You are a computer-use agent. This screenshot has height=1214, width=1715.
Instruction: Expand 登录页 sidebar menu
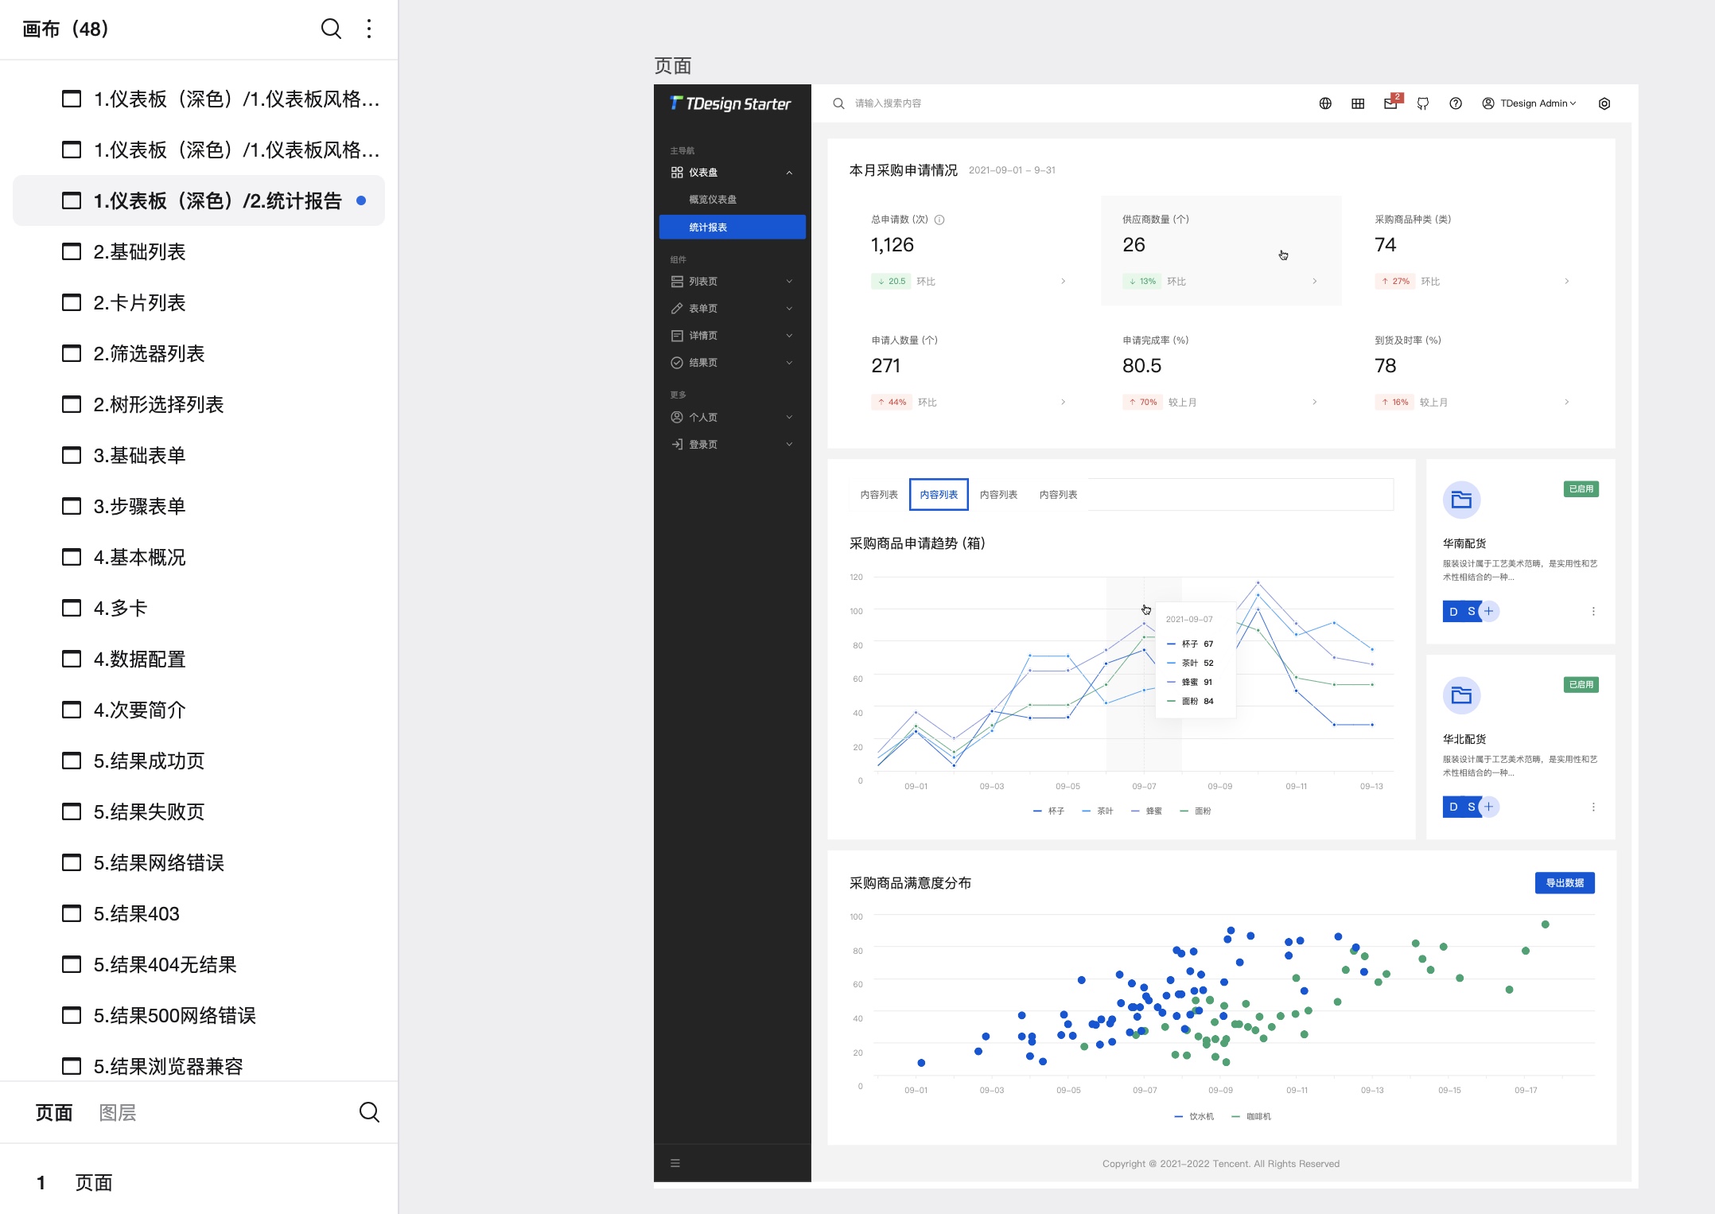[x=732, y=444]
